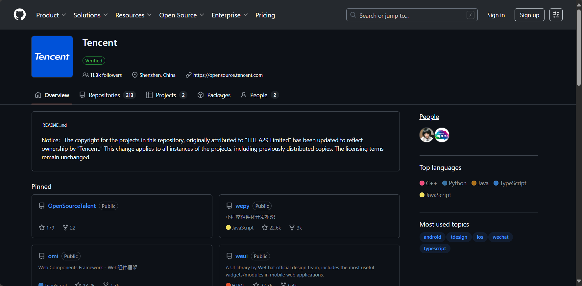Switch to the Overview tab
This screenshot has height=286, width=582.
[52, 95]
